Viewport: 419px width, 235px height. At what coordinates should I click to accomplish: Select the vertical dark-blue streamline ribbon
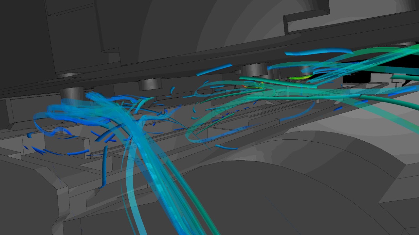(x=105, y=166)
